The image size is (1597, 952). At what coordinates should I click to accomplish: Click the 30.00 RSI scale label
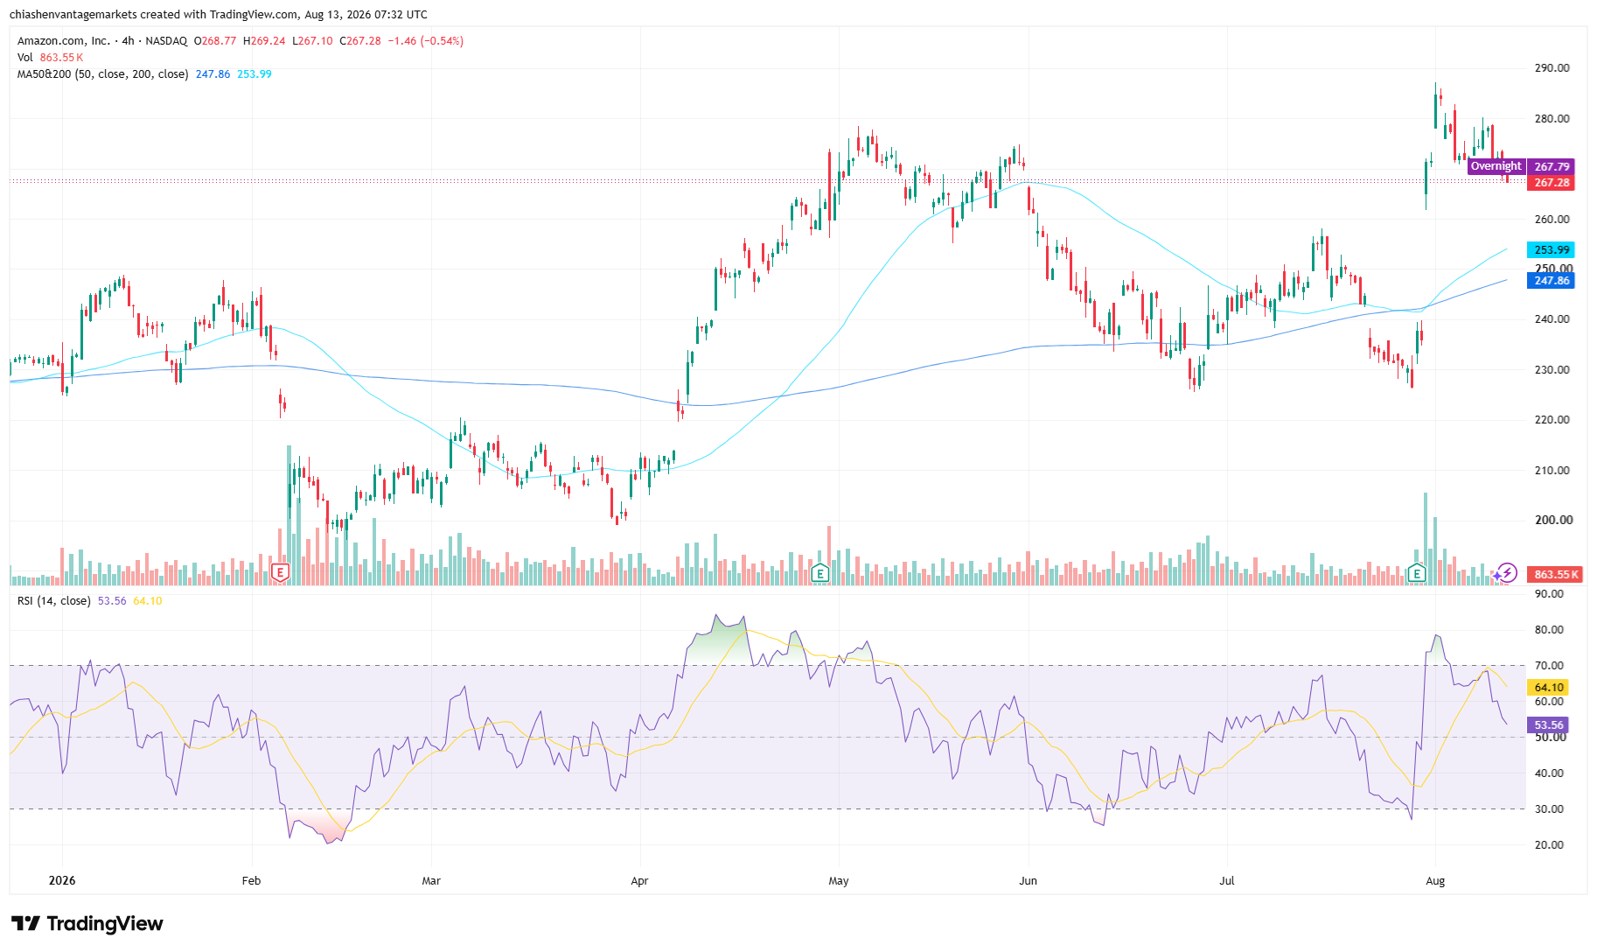[x=1549, y=809]
